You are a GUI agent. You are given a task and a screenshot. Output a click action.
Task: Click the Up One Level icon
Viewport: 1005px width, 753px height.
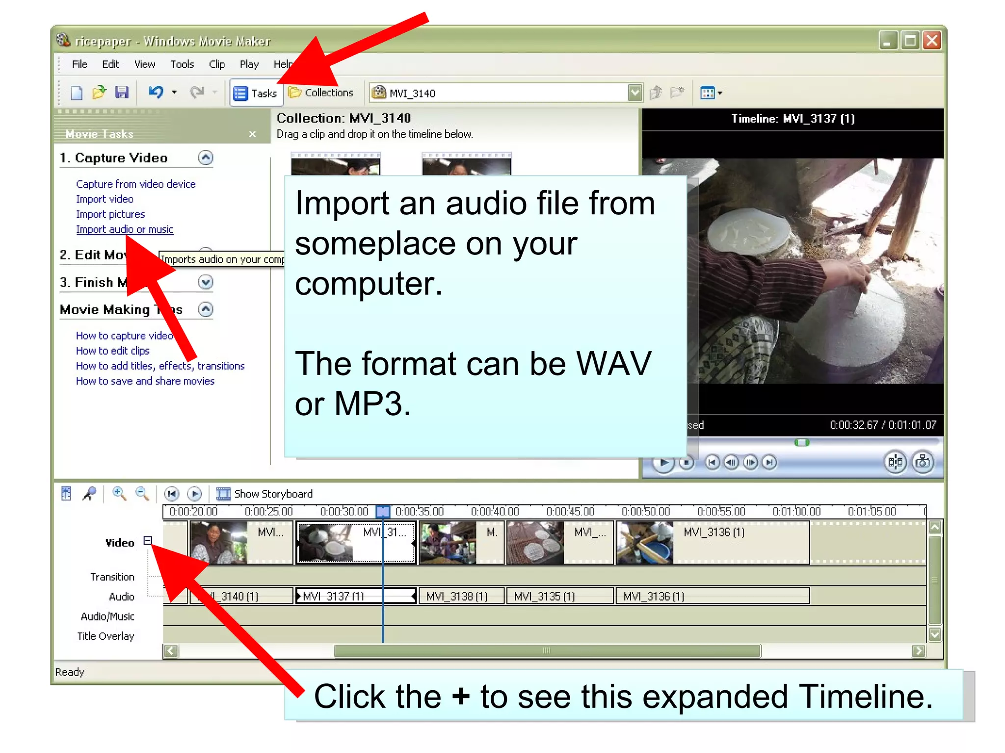click(x=656, y=92)
